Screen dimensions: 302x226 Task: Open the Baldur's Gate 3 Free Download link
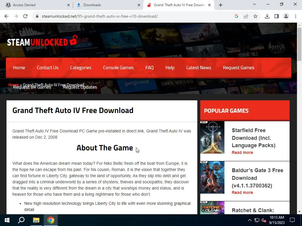click(257, 178)
